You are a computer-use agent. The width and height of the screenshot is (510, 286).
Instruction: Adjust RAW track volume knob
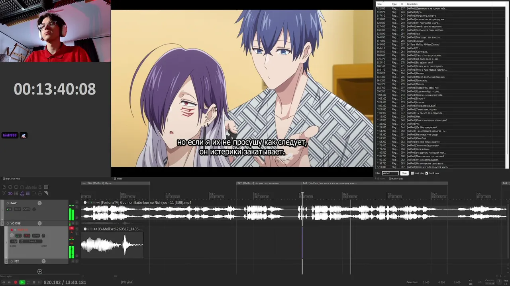pyautogui.click(x=39, y=203)
